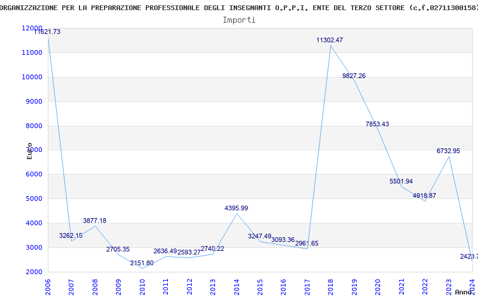
Task: Click the 3877.18 data label
Action: (94, 221)
